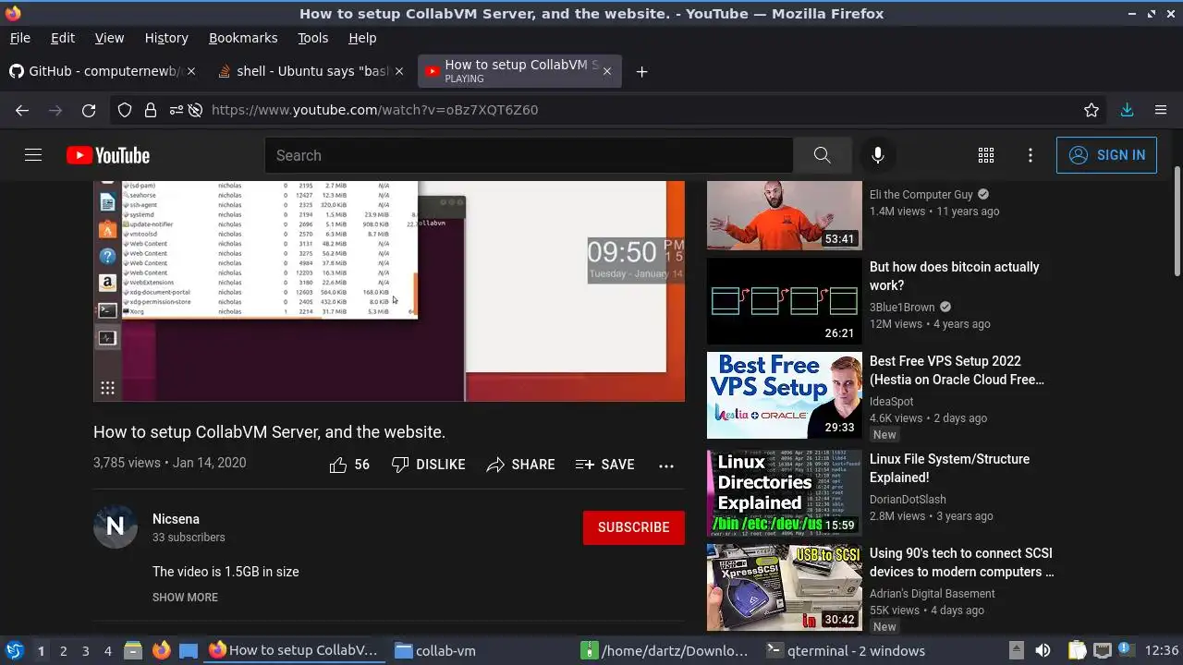This screenshot has width=1183, height=665.
Task: Click the network status tray icon
Action: [1102, 650]
